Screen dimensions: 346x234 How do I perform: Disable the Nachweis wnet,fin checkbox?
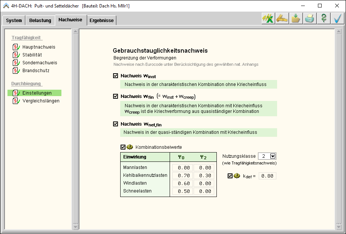click(115, 124)
